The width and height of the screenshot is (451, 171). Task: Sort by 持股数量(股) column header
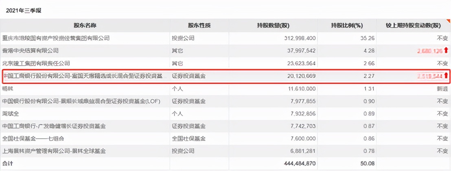click(274, 26)
